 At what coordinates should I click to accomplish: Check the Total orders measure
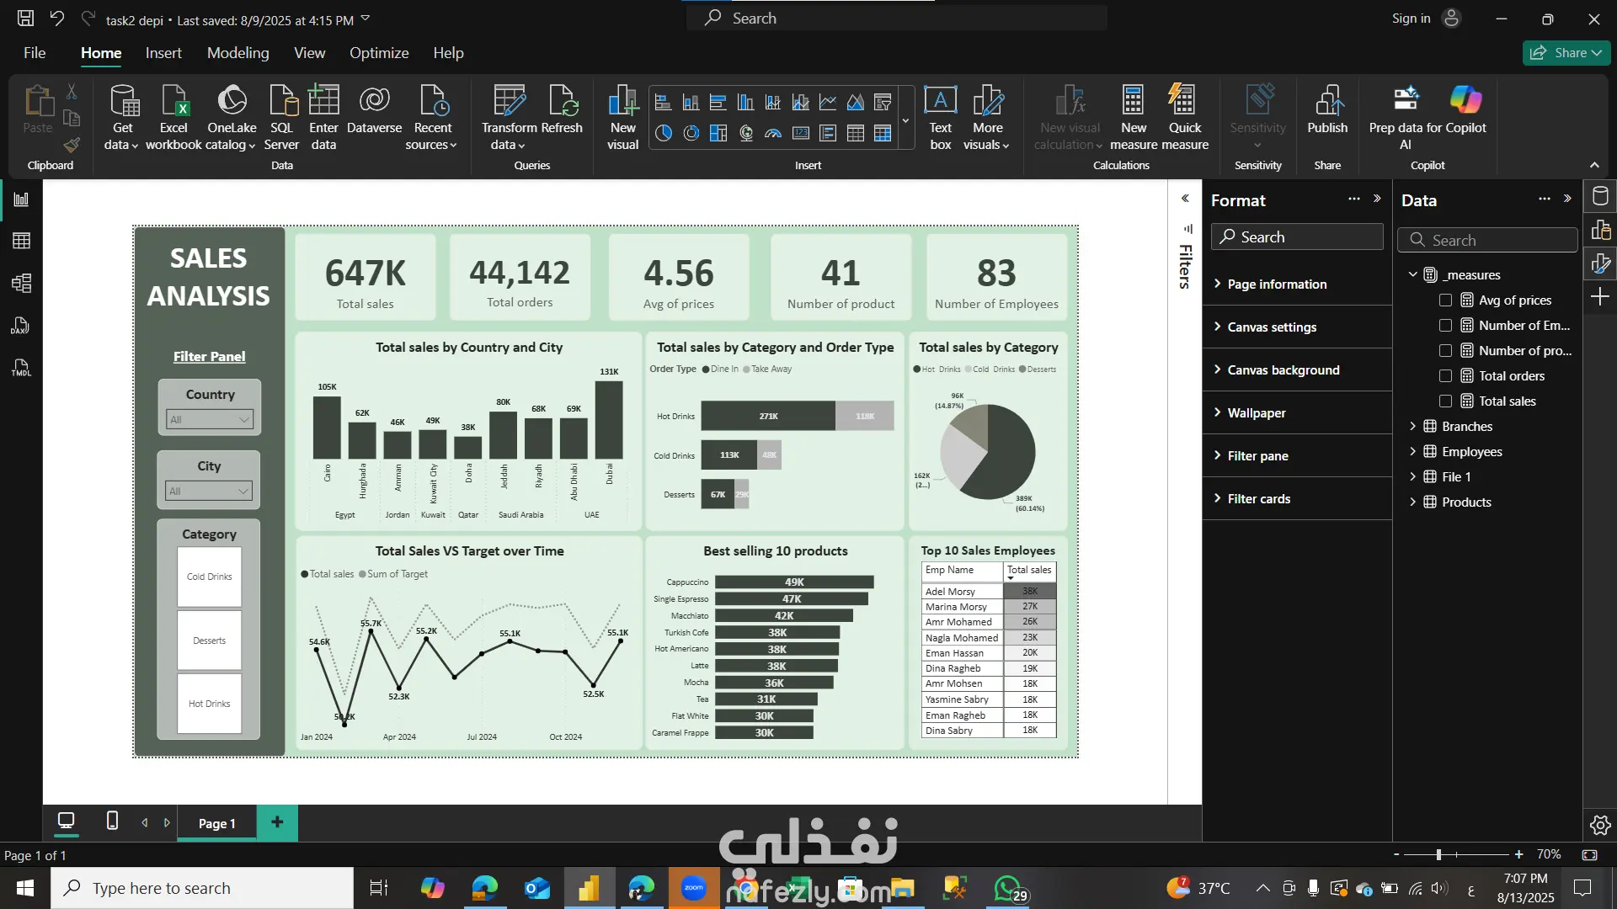pyautogui.click(x=1445, y=376)
